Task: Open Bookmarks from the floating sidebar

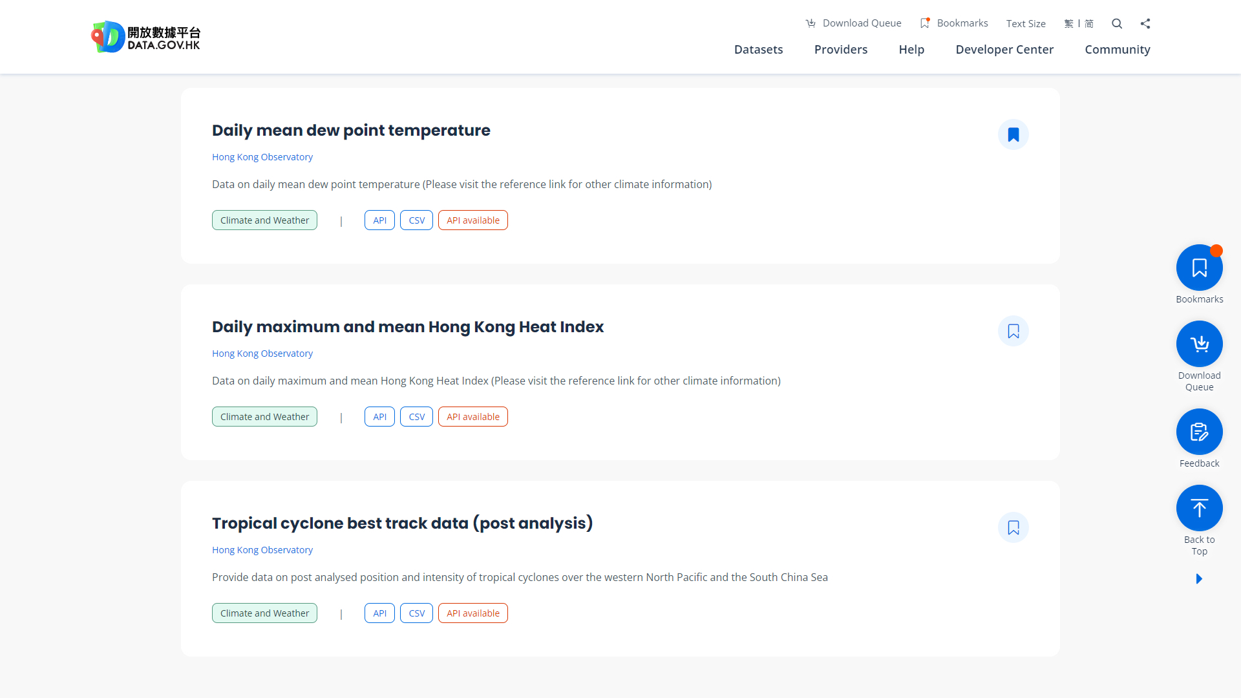Action: click(x=1199, y=267)
